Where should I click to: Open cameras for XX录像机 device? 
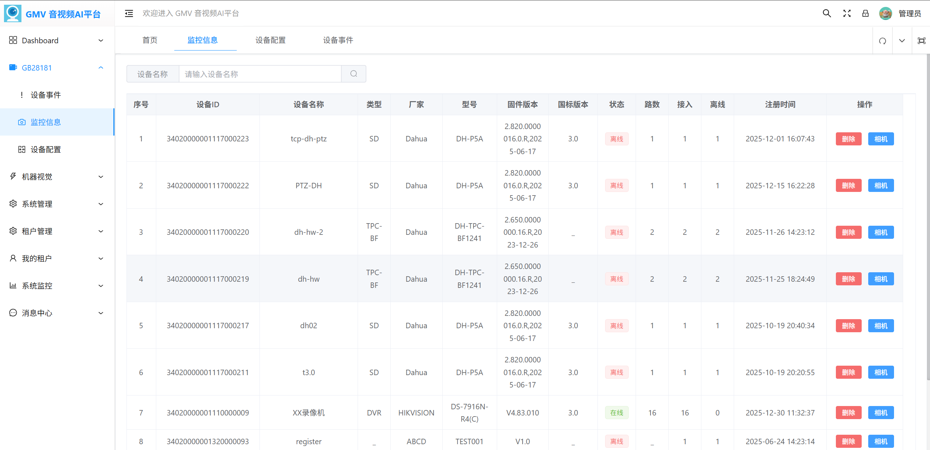(x=881, y=413)
